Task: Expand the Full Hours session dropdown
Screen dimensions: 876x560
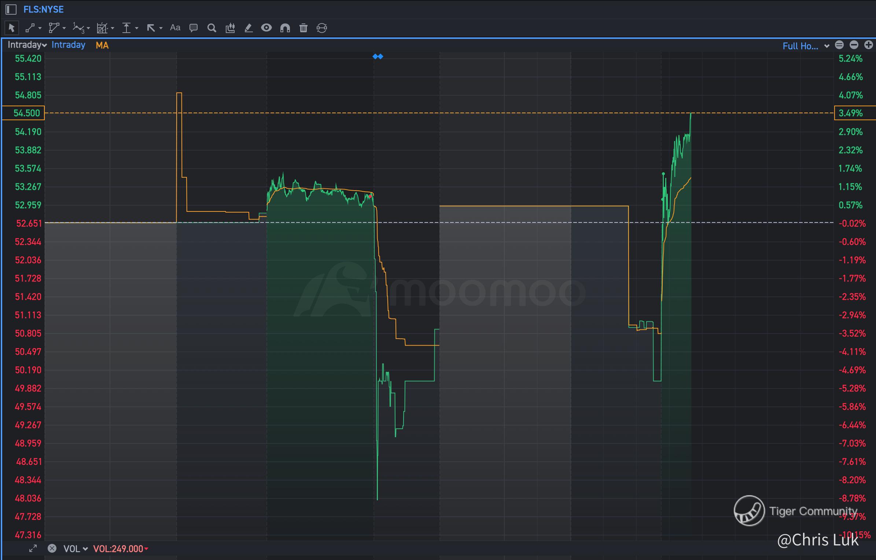Action: (806, 46)
